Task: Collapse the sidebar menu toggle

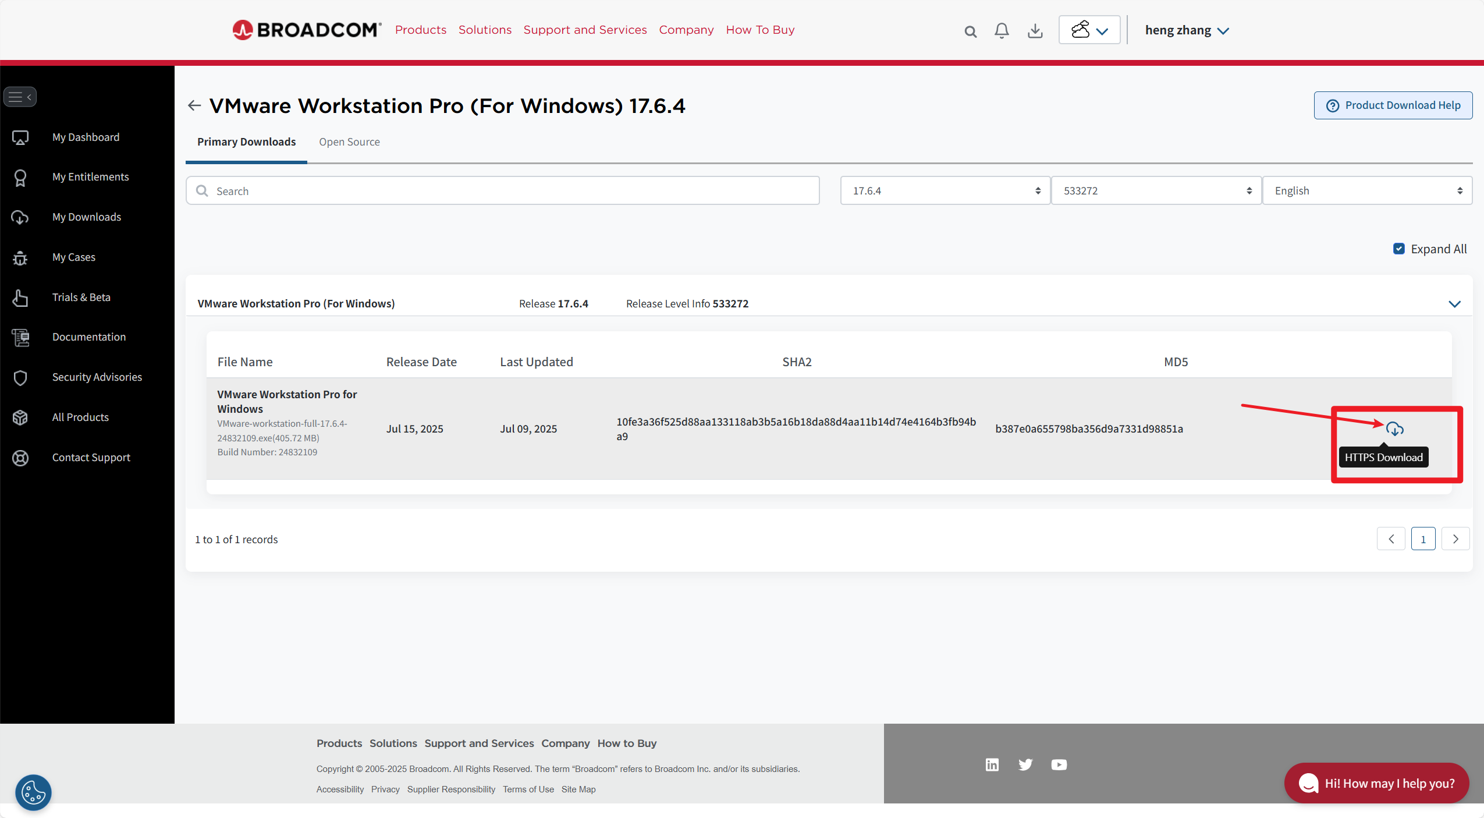Action: (20, 97)
